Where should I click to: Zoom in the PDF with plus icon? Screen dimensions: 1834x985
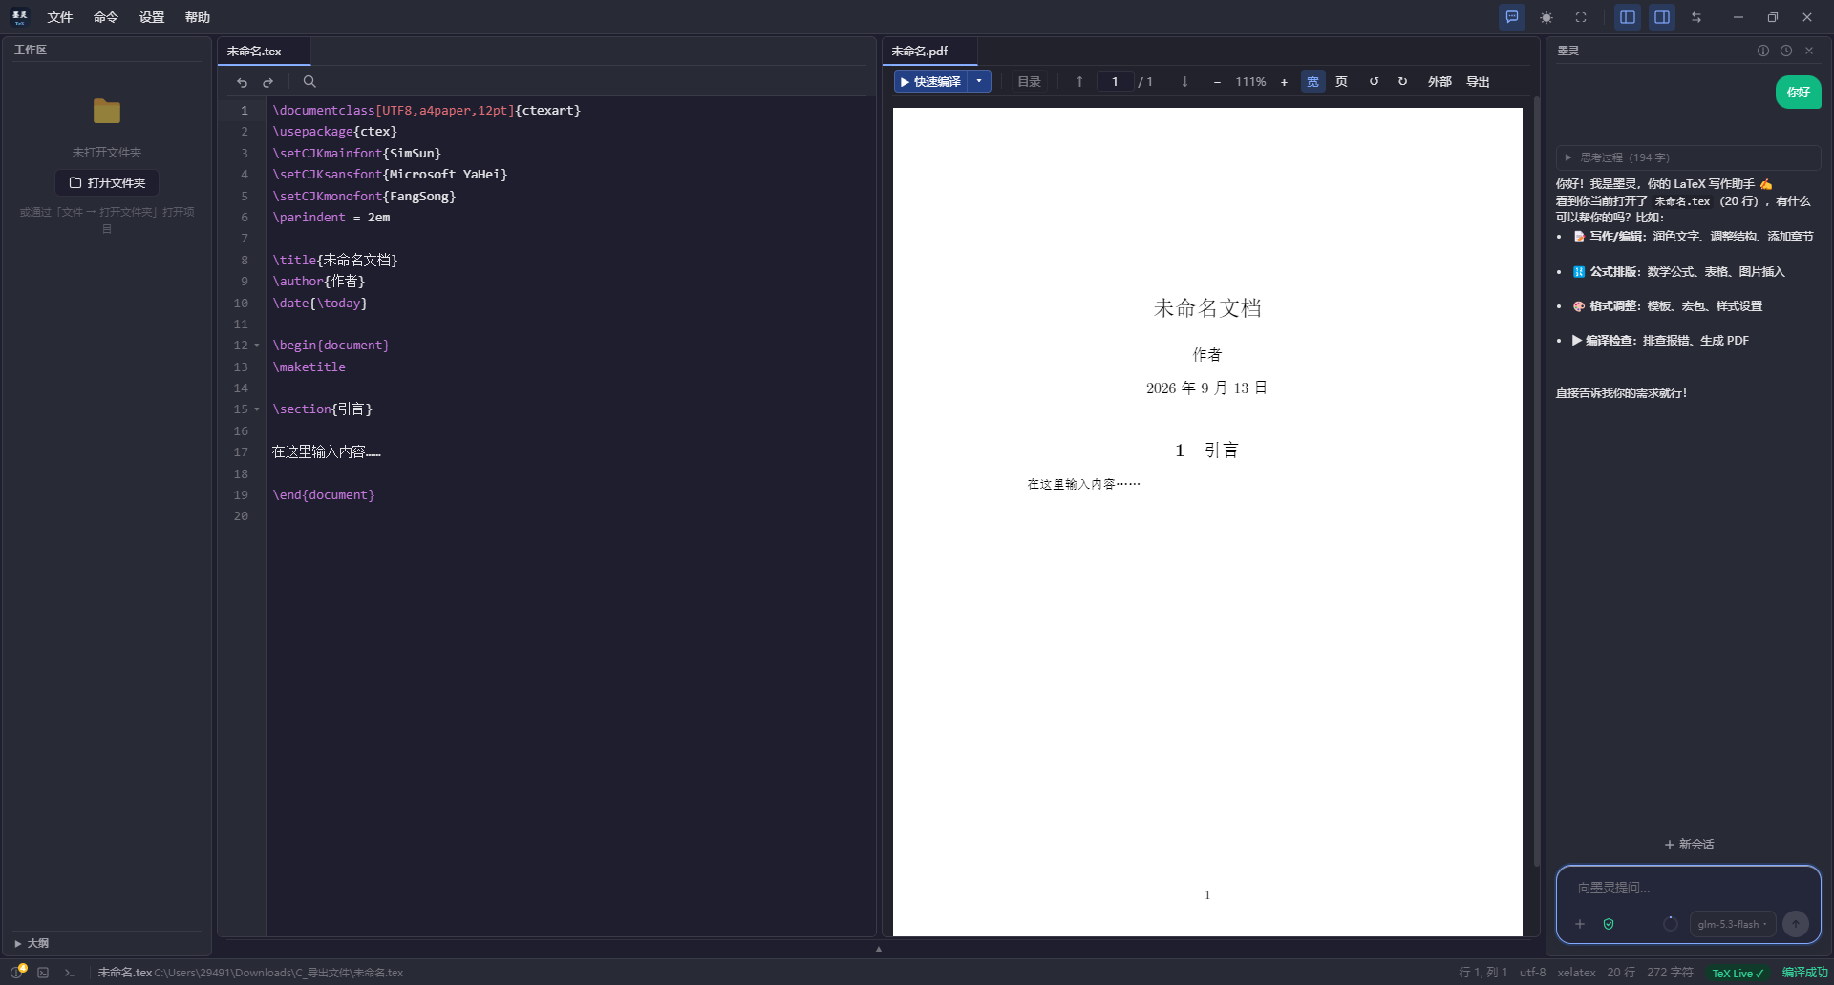click(1284, 82)
